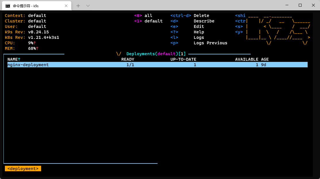
Task: Click the <deployment> breadcrumb label
Action: pos(23,169)
